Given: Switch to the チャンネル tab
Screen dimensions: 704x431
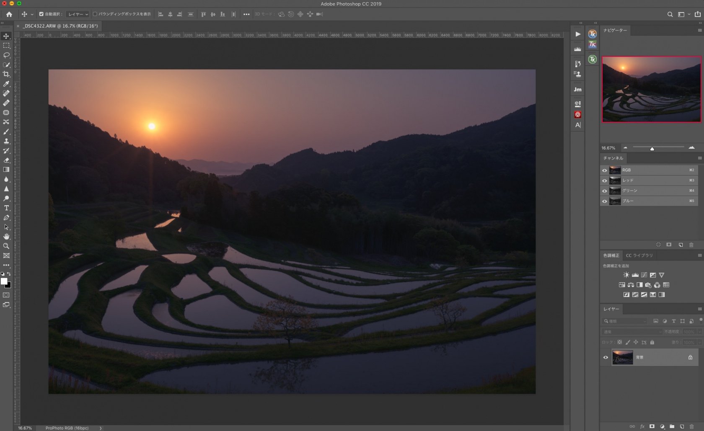Looking at the screenshot, I should pos(613,158).
